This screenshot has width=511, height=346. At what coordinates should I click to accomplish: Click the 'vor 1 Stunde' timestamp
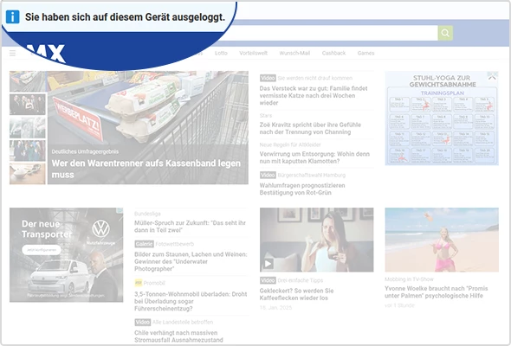[399, 305]
